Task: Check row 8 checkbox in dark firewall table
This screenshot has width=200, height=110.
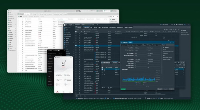Action: tap(76, 47)
